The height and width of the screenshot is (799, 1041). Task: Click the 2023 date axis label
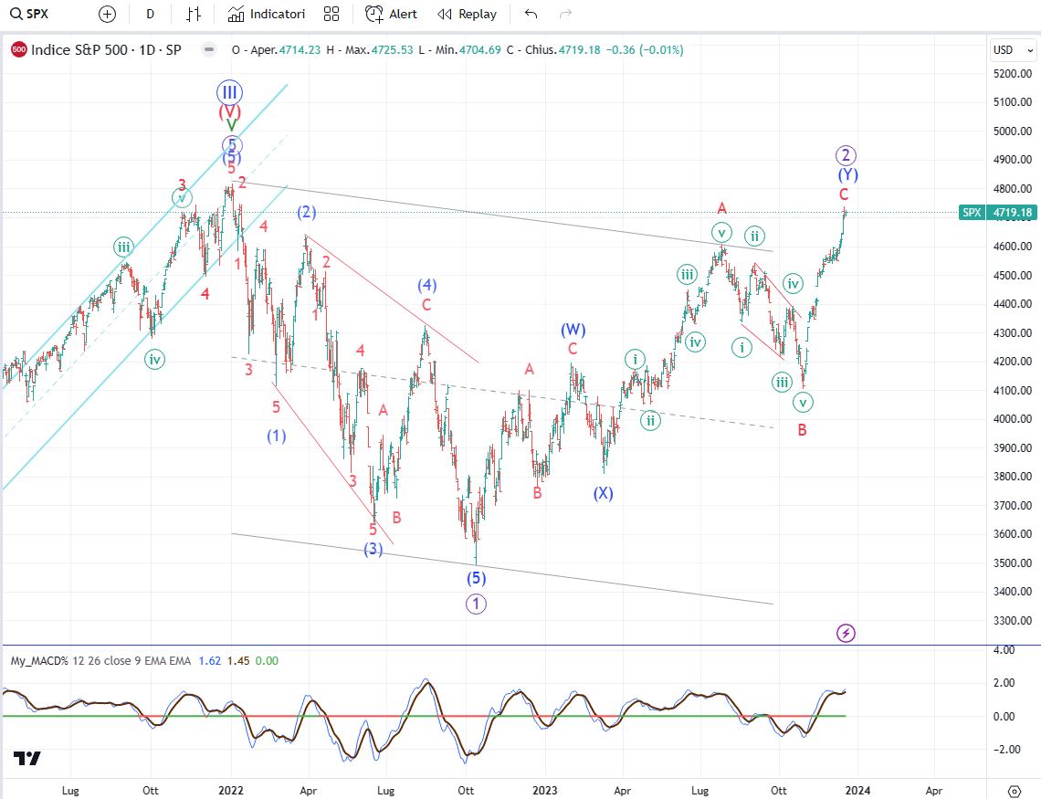(545, 791)
